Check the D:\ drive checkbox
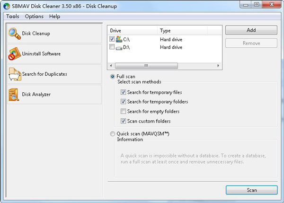 point(112,47)
